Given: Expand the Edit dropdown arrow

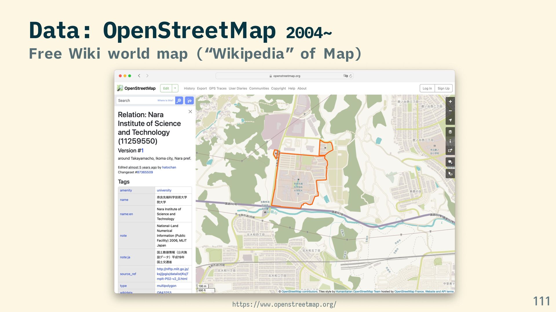Looking at the screenshot, I should point(175,88).
